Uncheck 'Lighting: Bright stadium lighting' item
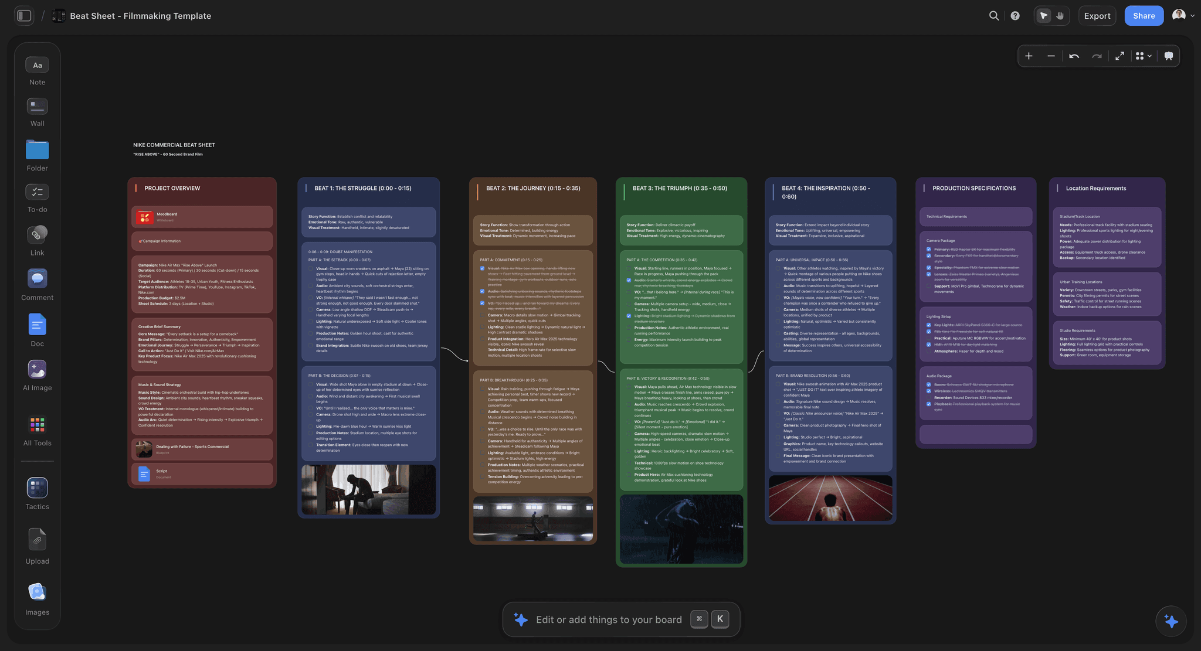Image resolution: width=1201 pixels, height=651 pixels. tap(629, 316)
